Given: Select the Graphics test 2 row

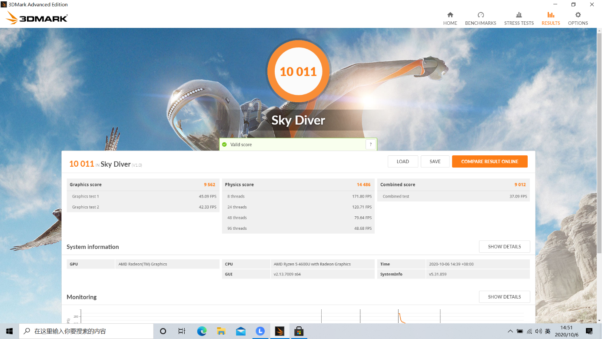Looking at the screenshot, I should pyautogui.click(x=143, y=207).
